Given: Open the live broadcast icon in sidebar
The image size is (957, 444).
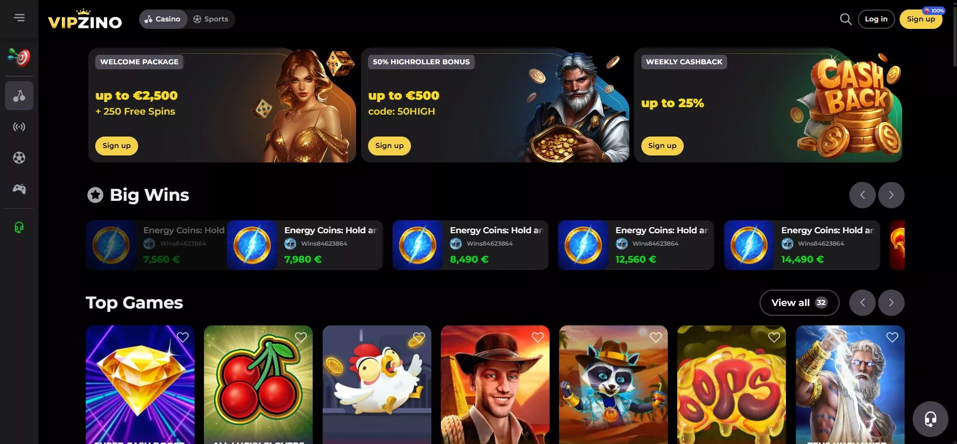Looking at the screenshot, I should pos(19,127).
